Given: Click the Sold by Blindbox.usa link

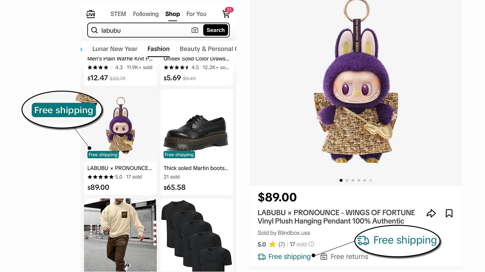Looking at the screenshot, I should click(x=284, y=233).
